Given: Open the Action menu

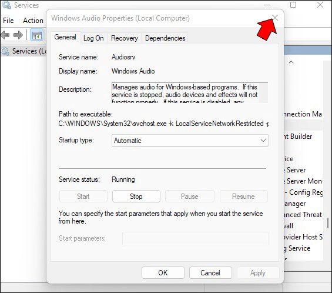Looking at the screenshot, I should [x=33, y=21].
